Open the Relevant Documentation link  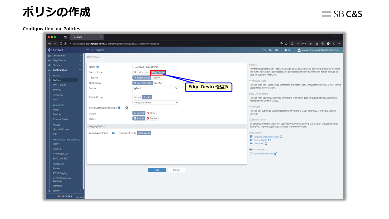tap(266, 136)
